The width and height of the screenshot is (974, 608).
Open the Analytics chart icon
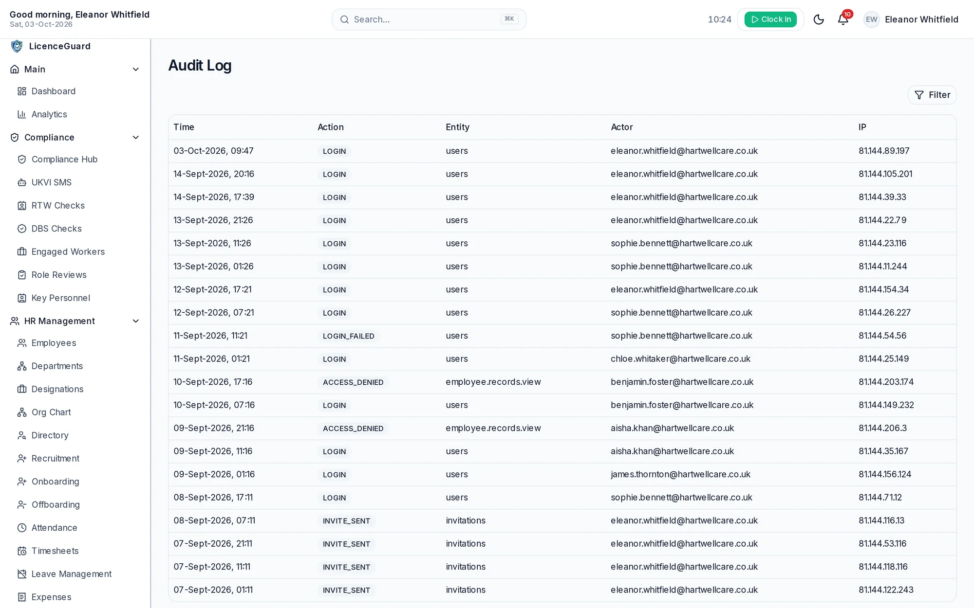22,114
